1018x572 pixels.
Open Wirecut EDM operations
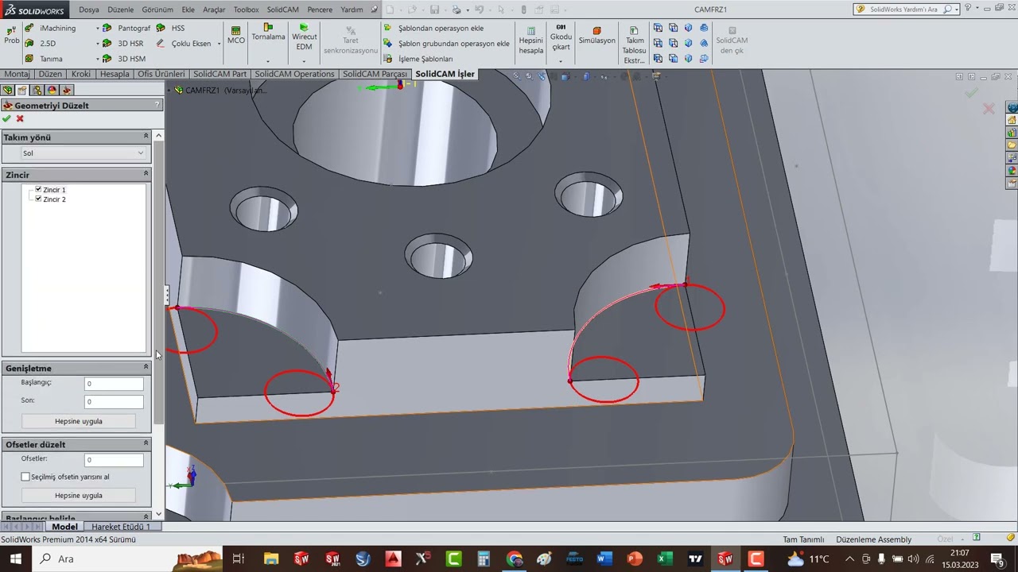(x=304, y=37)
